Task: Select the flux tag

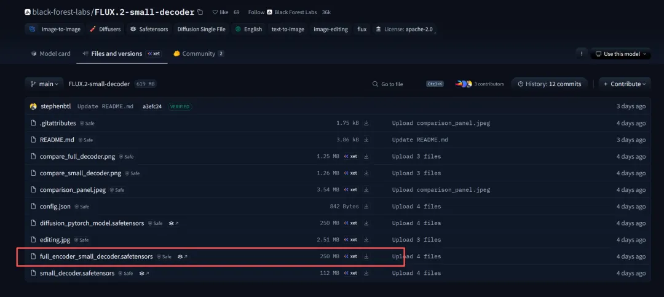Action: pyautogui.click(x=362, y=30)
